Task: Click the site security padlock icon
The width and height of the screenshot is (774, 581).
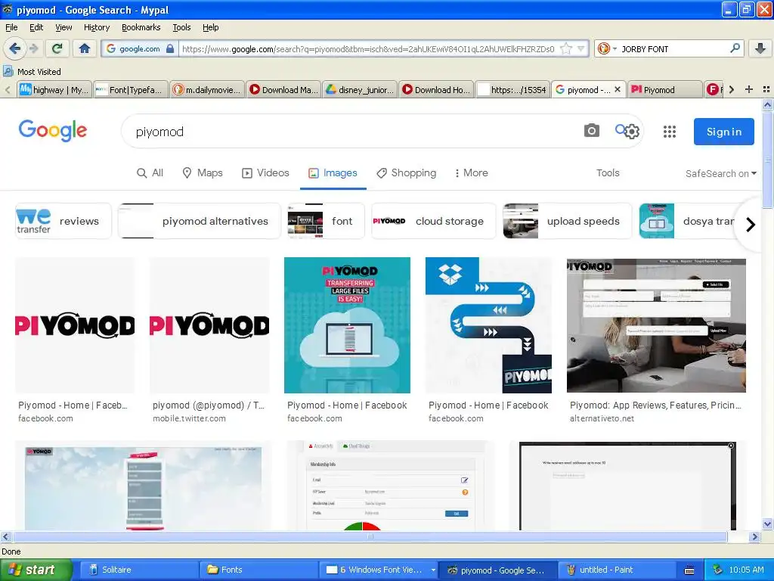Action: coord(170,48)
